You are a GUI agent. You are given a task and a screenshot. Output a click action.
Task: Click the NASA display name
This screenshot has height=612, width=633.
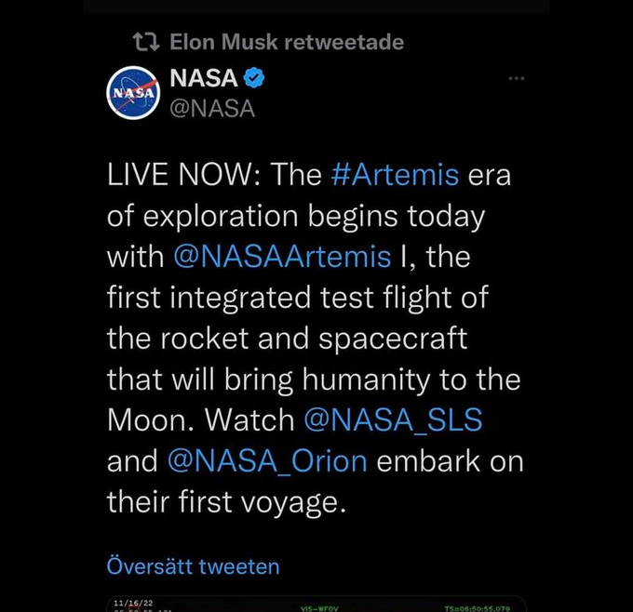pyautogui.click(x=204, y=78)
